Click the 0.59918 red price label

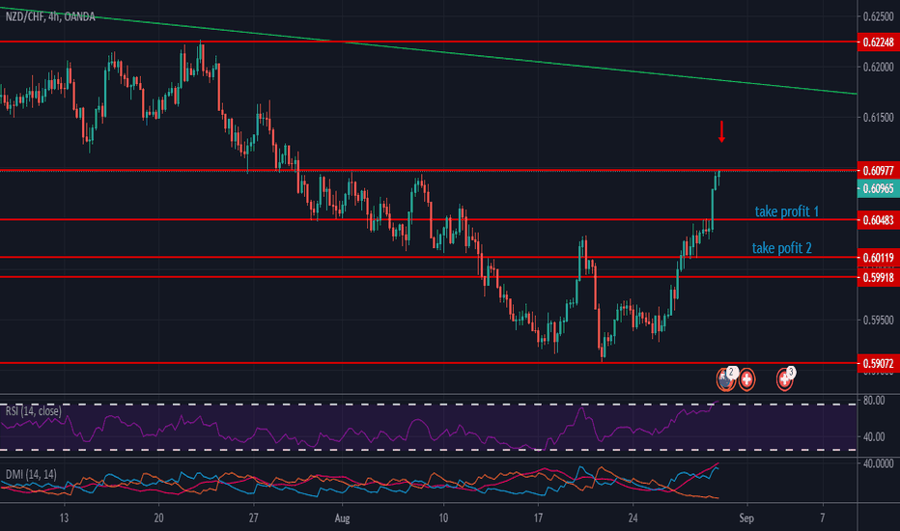click(878, 277)
